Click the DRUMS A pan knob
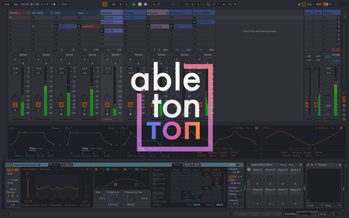Image resolution: width=349 pixels, height=218 pixels. pos(15,98)
